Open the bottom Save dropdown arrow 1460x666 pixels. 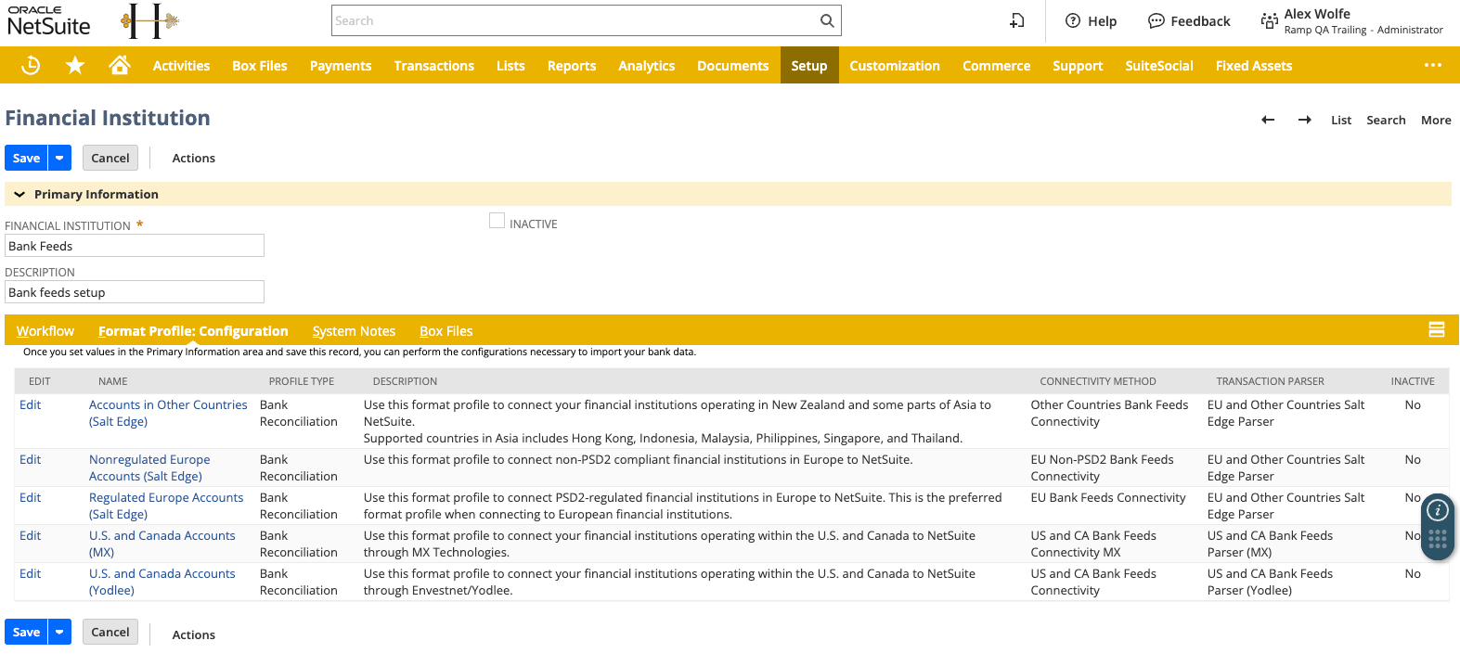click(x=59, y=632)
